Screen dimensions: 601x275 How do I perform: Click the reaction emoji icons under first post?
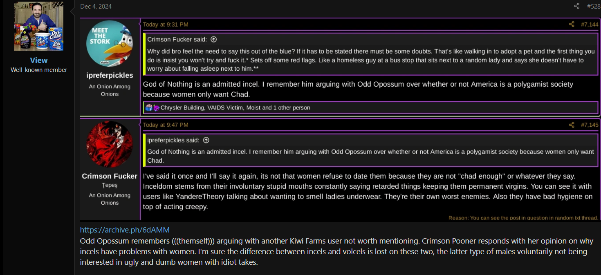click(152, 108)
